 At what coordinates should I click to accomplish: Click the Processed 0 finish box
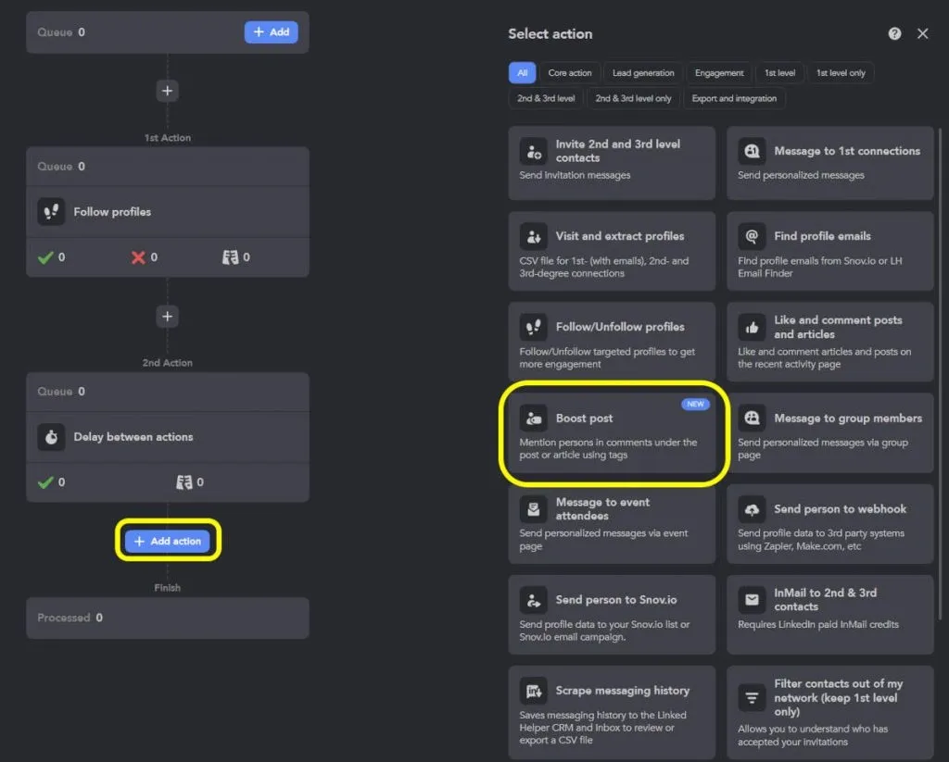pyautogui.click(x=168, y=618)
